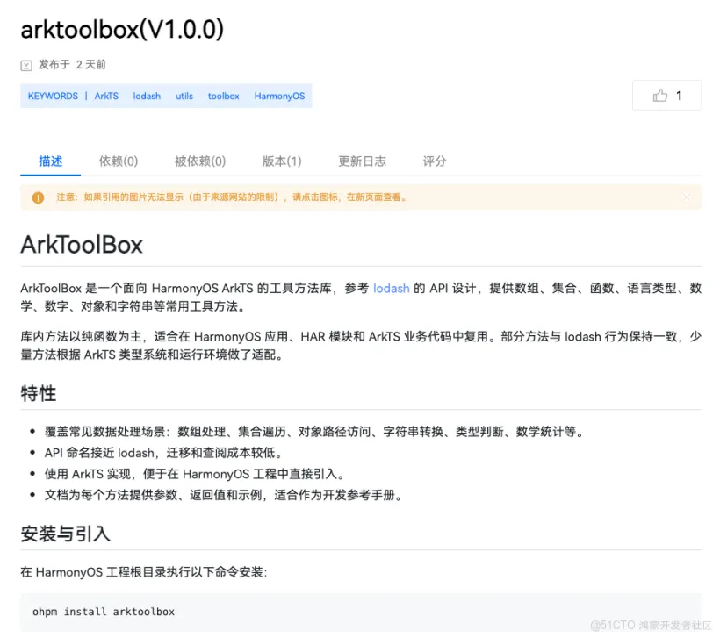Click the line 在 HarmonyOS 工程根目录执行以下命令安装
Image resolution: width=720 pixels, height=638 pixels.
click(x=144, y=572)
